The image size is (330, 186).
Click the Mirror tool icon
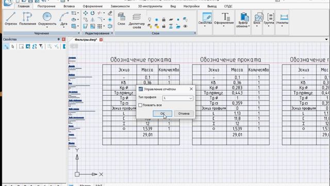coord(93,20)
